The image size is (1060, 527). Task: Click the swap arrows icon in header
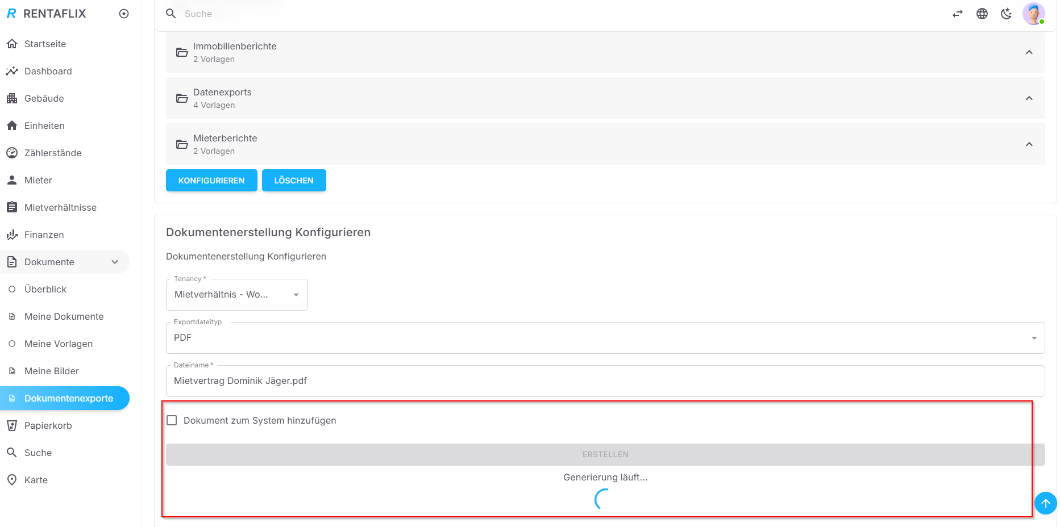958,14
